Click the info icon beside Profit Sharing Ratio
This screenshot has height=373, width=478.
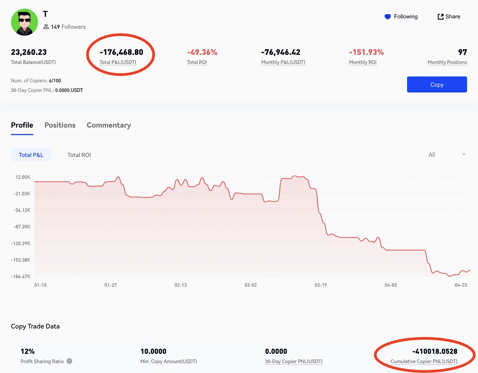pyautogui.click(x=69, y=361)
